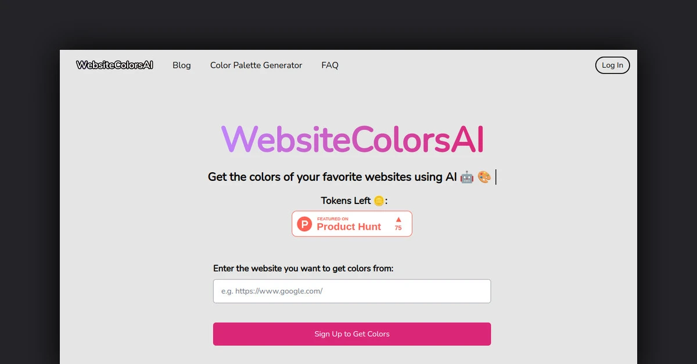Click the artist palette emoji in the tagline

coord(485,177)
